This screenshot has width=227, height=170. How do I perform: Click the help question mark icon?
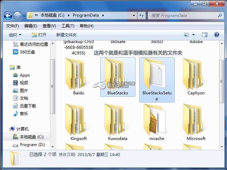[217, 35]
